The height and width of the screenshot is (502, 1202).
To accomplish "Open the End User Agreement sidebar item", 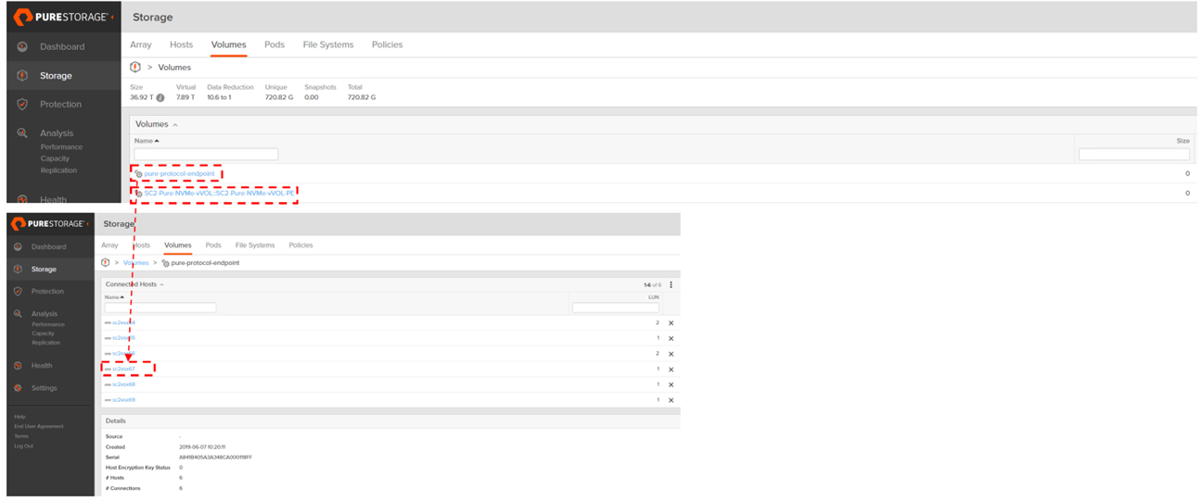I will (39, 426).
